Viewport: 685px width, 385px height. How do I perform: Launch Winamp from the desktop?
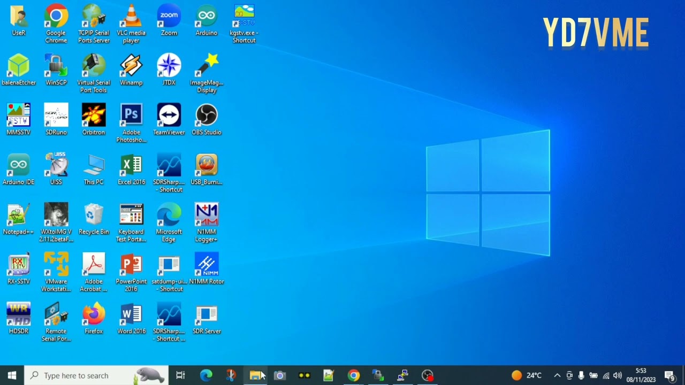coord(131,70)
